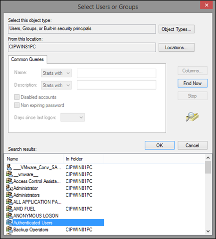Select the __VMware_Conv_SA user icon
The width and height of the screenshot is (216, 239).
tap(9, 167)
